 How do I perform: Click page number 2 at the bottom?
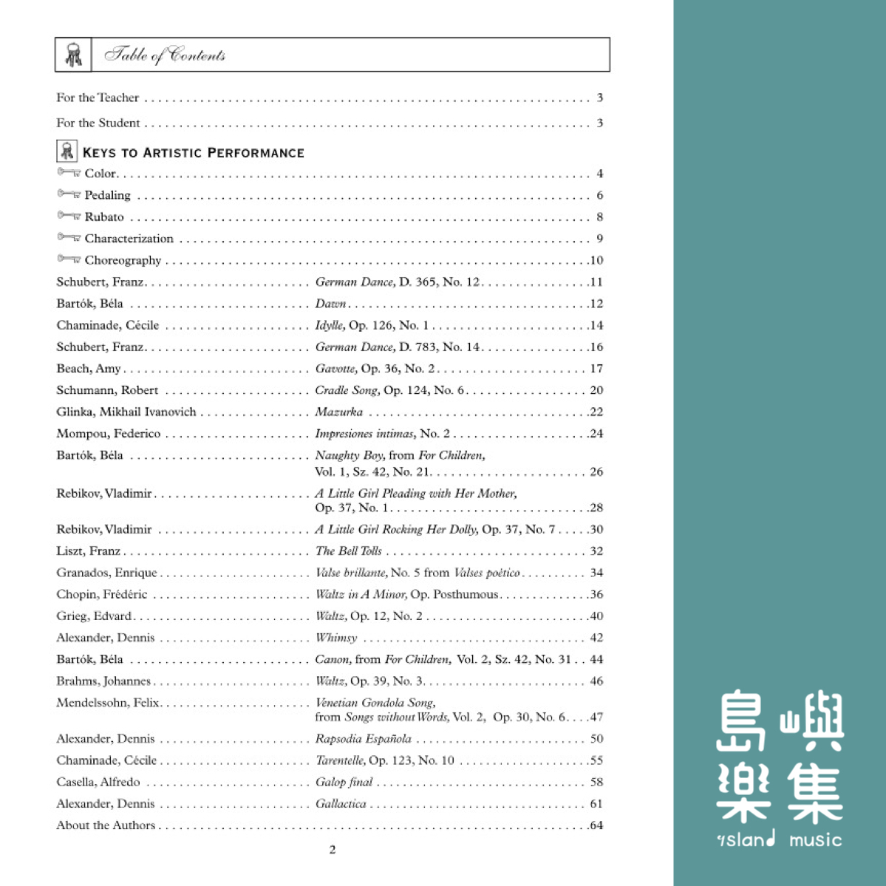[x=333, y=849]
